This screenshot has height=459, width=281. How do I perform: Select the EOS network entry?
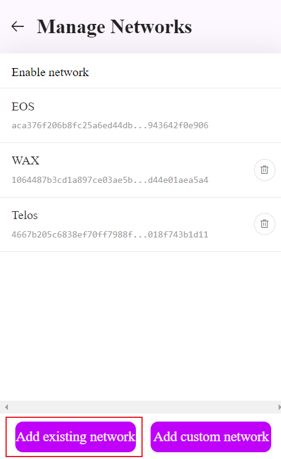pos(141,115)
